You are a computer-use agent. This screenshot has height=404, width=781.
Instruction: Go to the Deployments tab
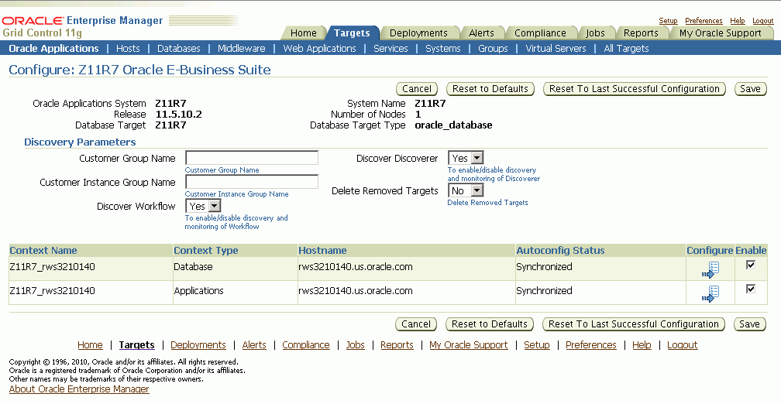(418, 33)
